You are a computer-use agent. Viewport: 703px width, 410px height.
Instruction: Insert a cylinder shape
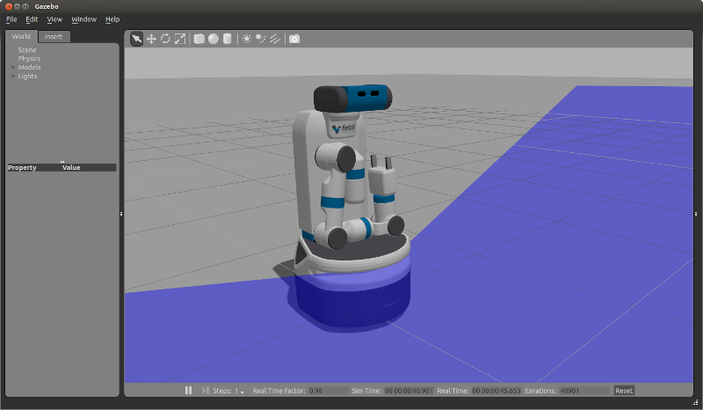[228, 39]
